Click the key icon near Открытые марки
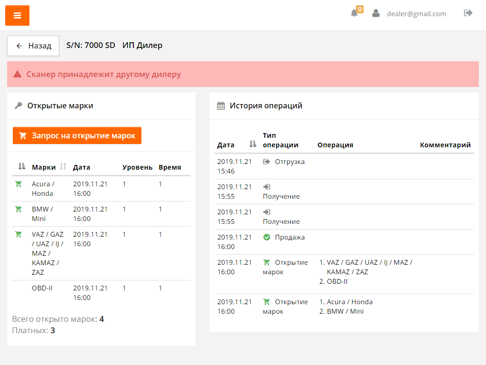 (19, 106)
